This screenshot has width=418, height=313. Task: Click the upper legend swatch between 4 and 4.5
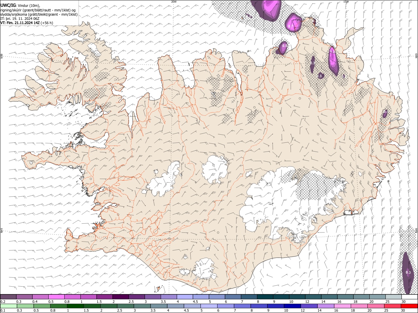(x=185, y=297)
